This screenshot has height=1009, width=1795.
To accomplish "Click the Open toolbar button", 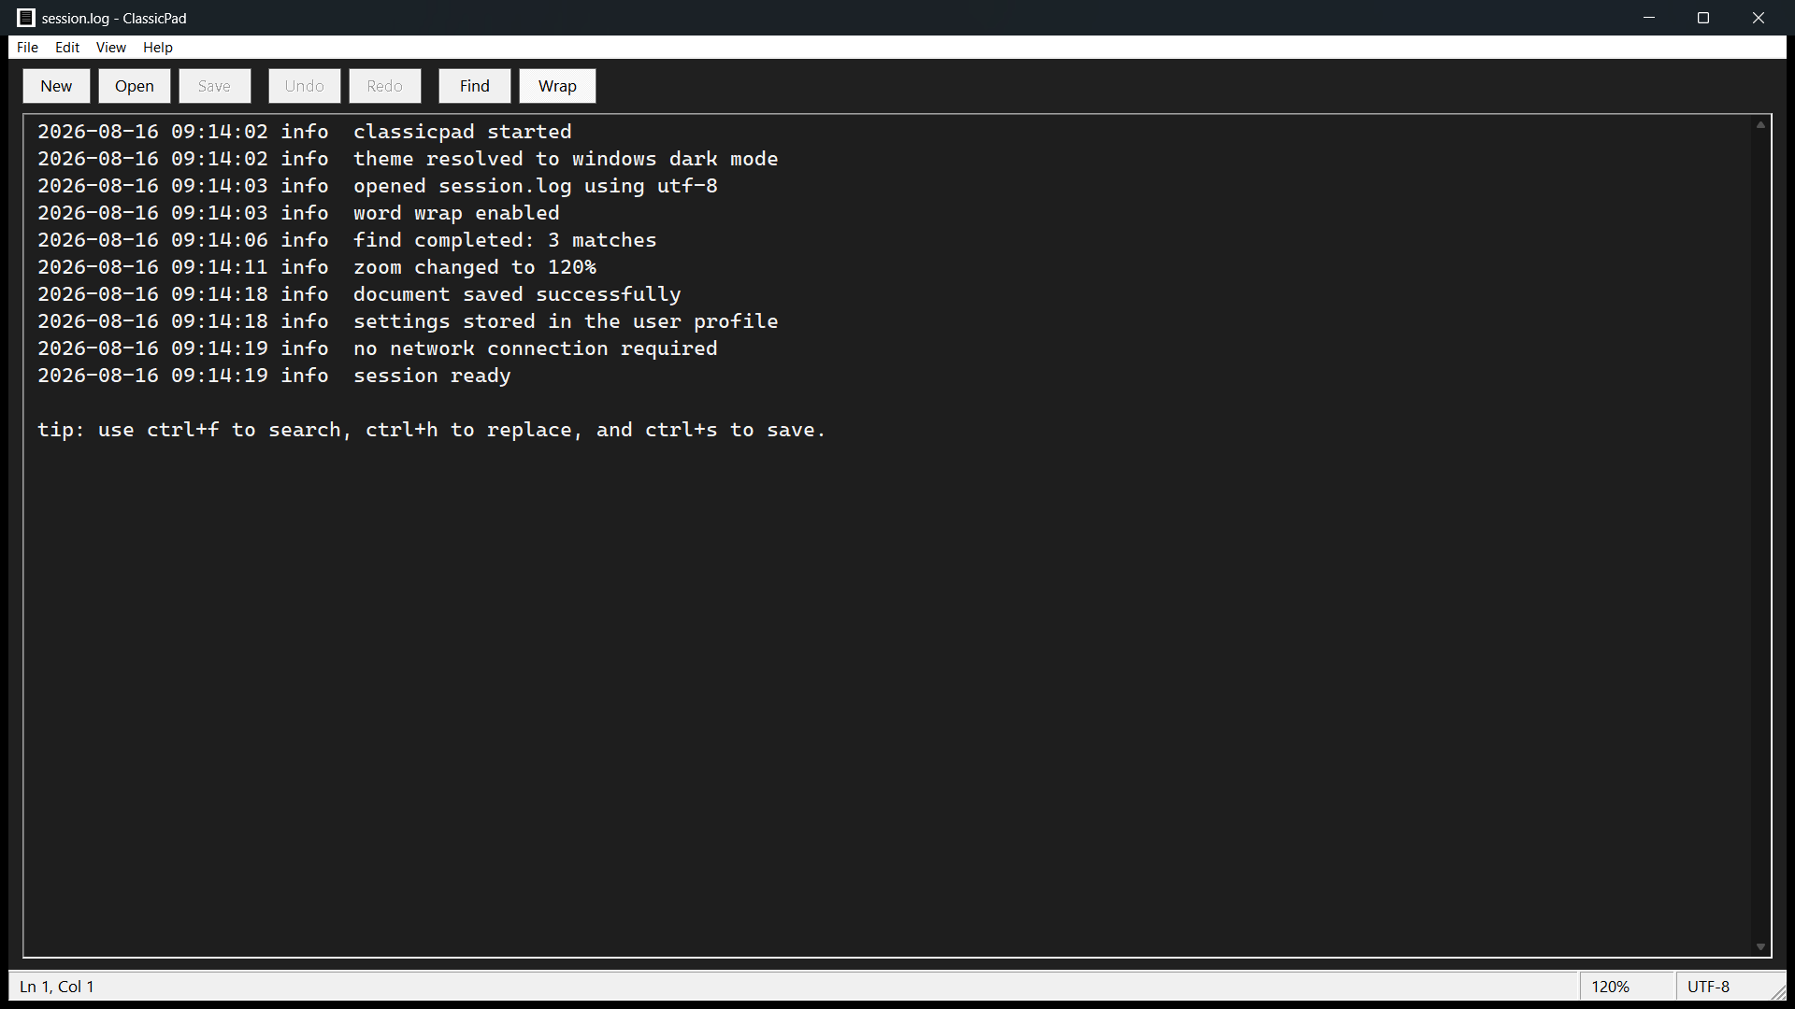I will click(135, 86).
